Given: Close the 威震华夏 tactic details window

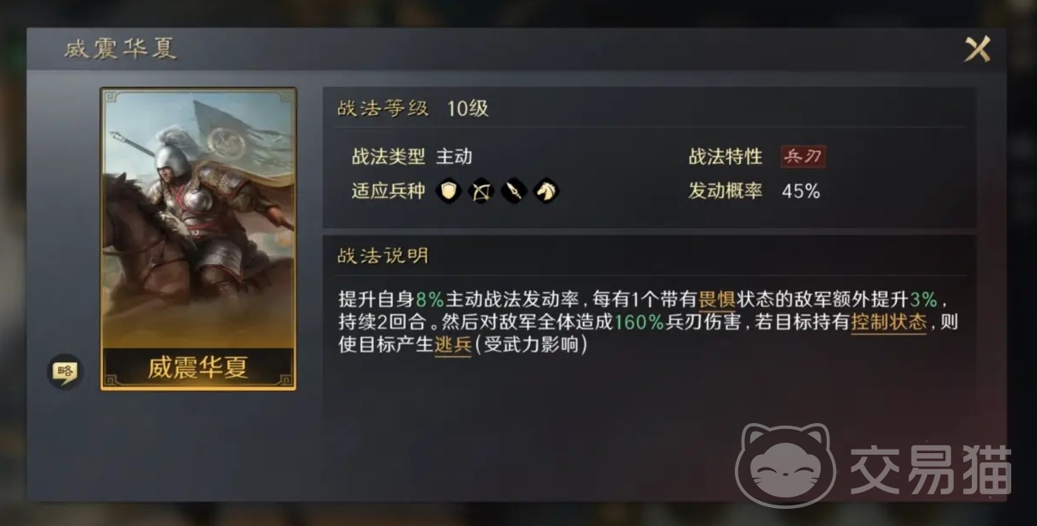Looking at the screenshot, I should (977, 49).
